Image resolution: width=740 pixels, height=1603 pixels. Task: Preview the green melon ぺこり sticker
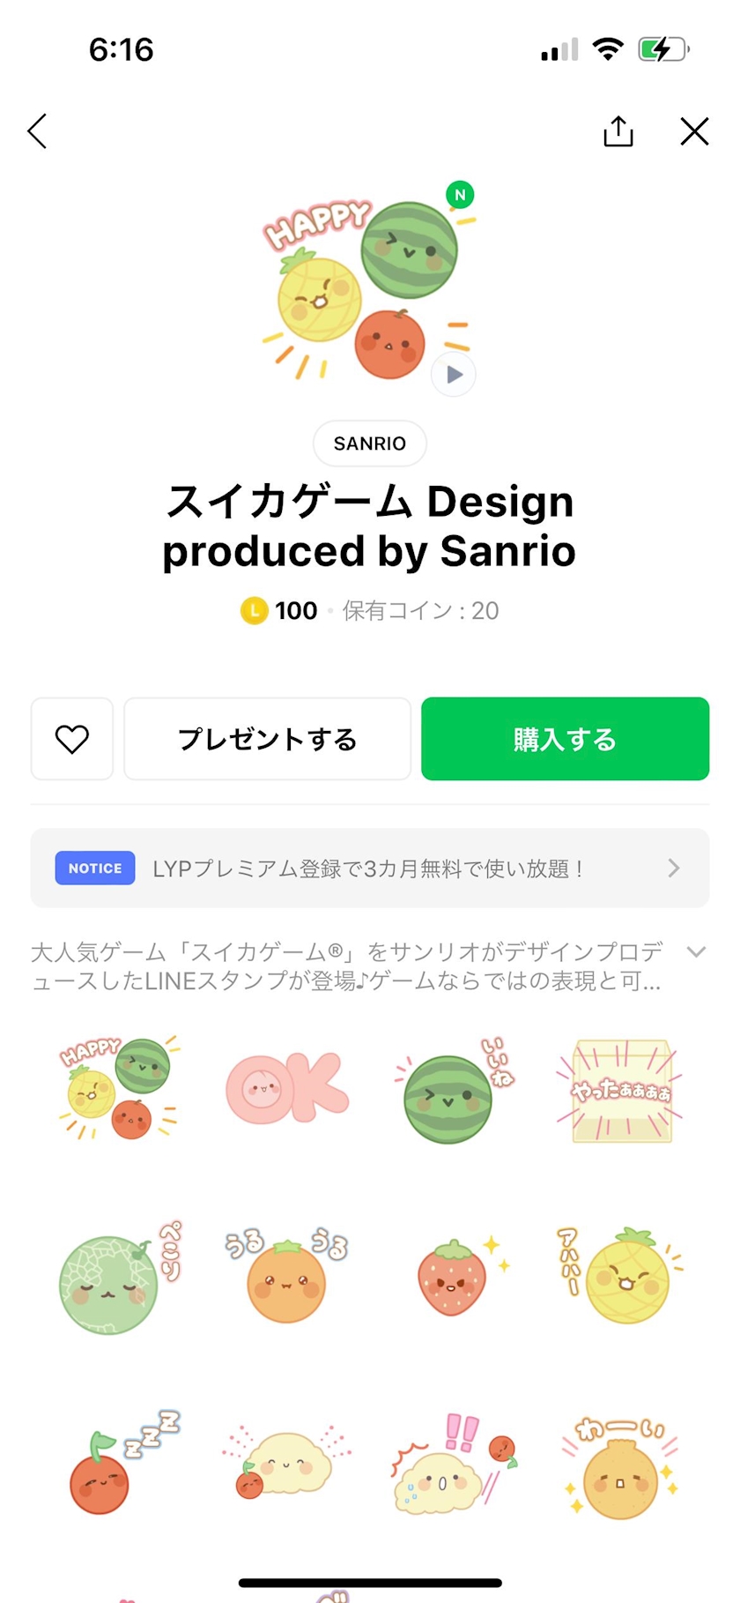pos(119,1277)
